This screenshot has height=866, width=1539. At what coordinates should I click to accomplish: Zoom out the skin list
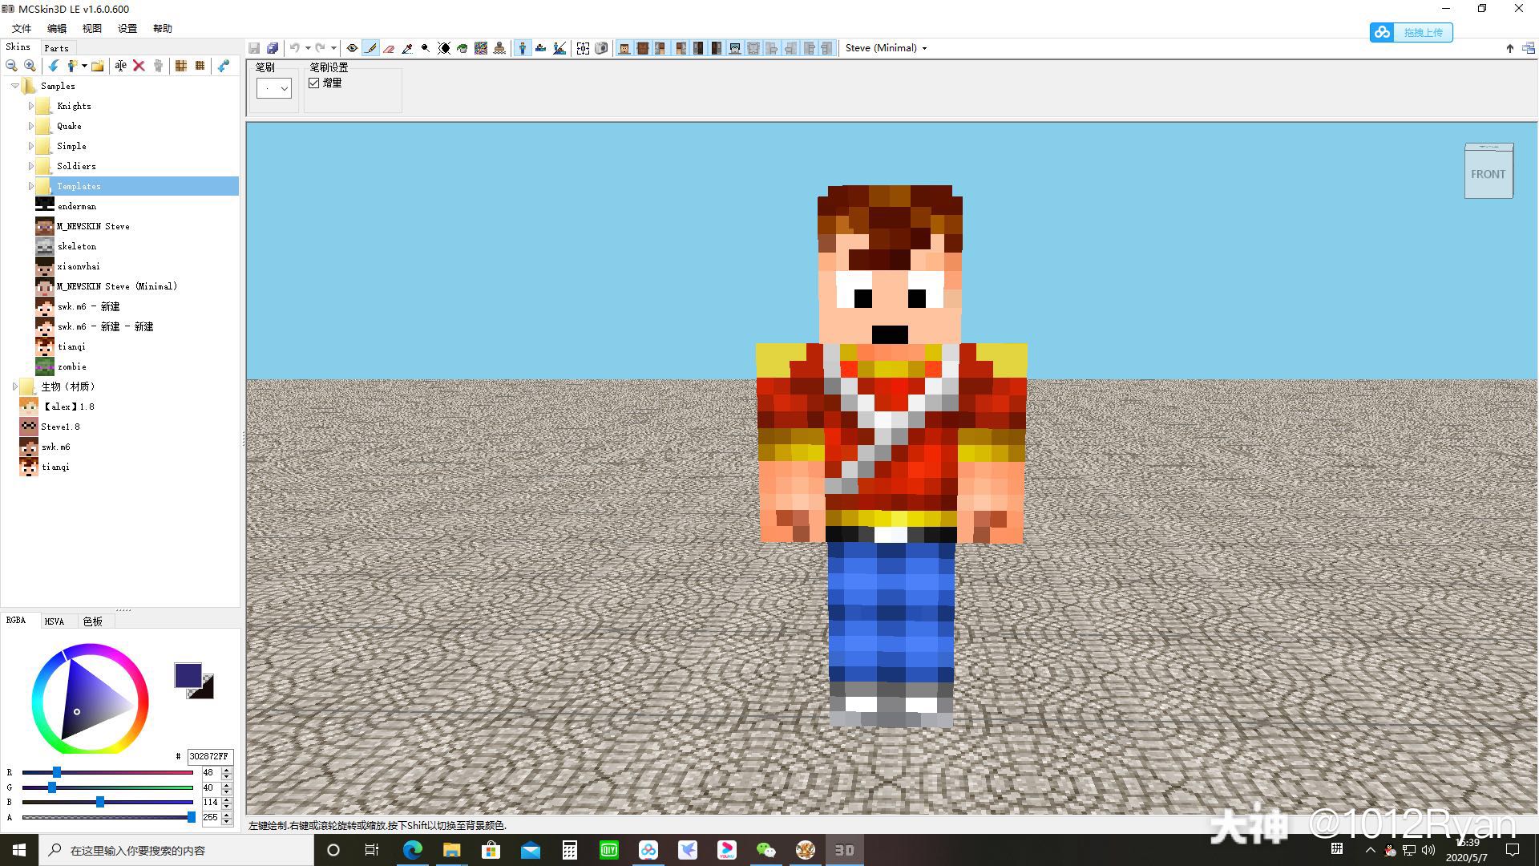[11, 66]
